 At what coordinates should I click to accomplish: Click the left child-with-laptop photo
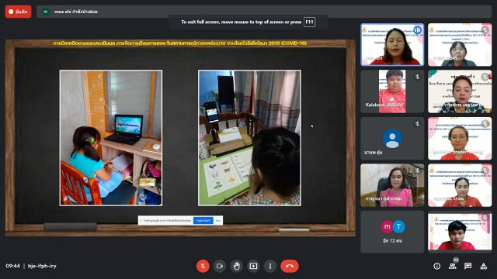(x=111, y=138)
